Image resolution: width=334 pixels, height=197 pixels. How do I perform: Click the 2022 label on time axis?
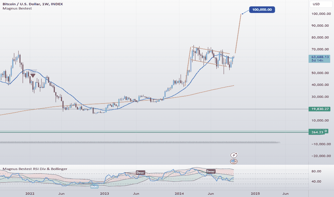coord(30,193)
